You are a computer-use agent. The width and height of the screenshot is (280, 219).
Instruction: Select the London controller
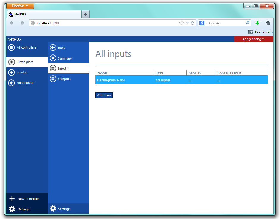pyautogui.click(x=22, y=72)
